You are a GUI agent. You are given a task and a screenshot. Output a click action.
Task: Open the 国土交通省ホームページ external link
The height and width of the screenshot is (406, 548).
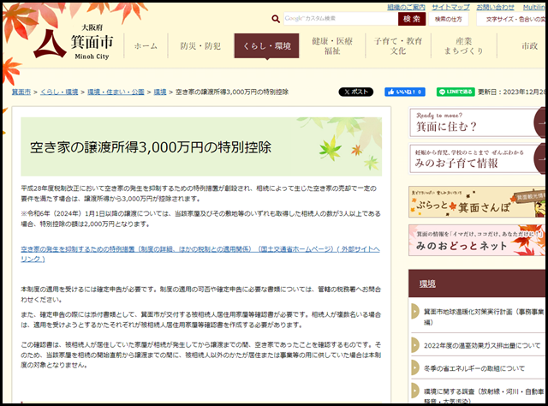pos(200,254)
